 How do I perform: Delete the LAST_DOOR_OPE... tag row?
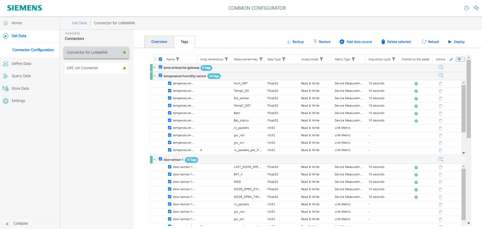[440, 167]
